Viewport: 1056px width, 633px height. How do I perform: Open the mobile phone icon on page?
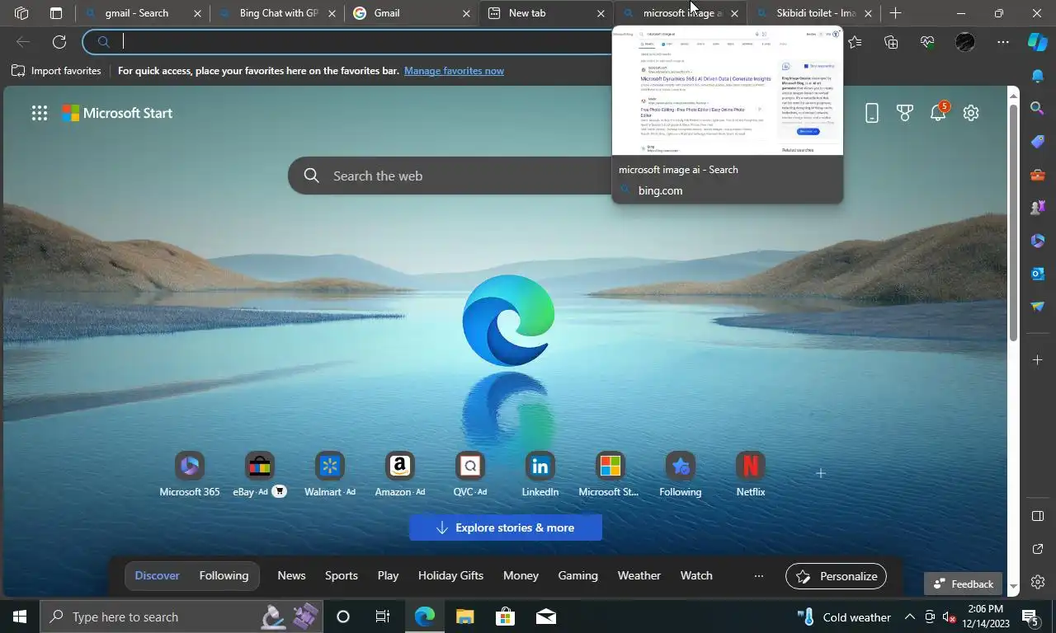872,114
